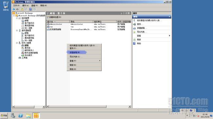Select 统一消息 under 服务器配置
The image size is (213, 119).
28,40
